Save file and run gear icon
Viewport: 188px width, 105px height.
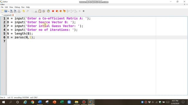tap(48, 11)
